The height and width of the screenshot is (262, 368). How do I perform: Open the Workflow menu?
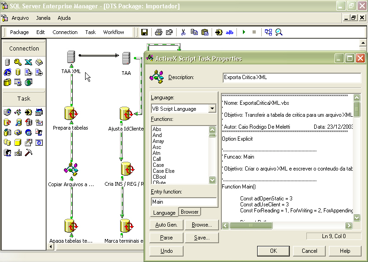114,32
